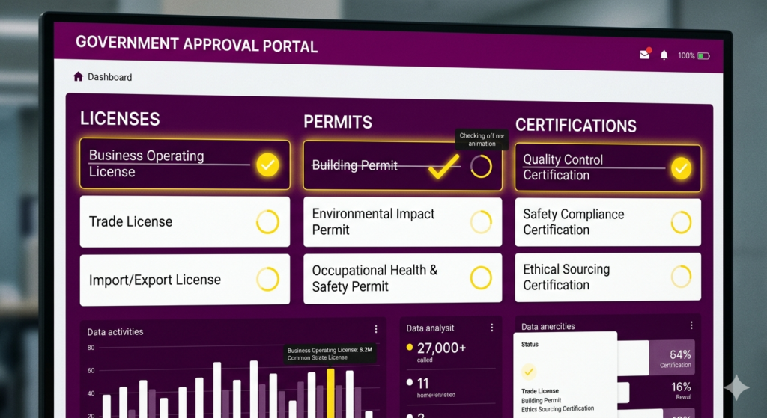
Task: Open the mail inbox icon
Action: coord(645,54)
